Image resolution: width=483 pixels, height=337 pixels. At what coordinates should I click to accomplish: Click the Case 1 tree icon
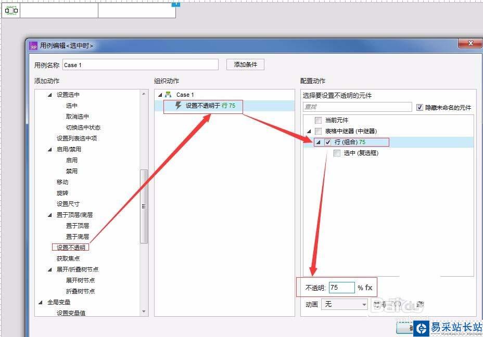(x=168, y=95)
